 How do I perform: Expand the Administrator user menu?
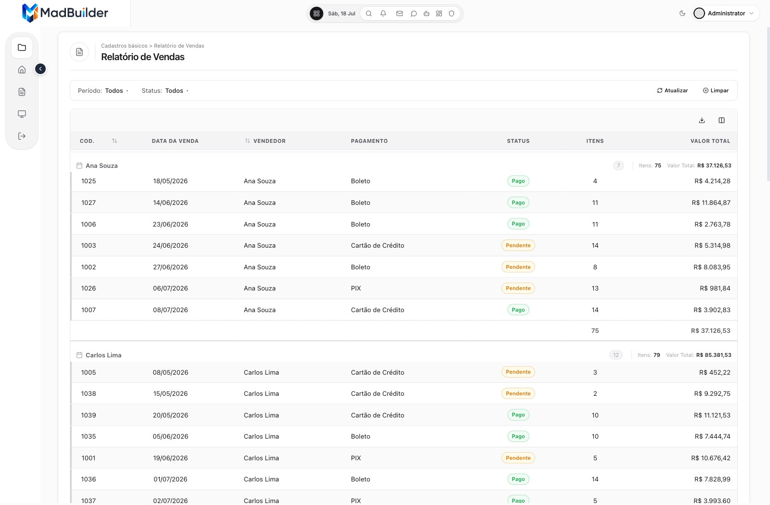coord(726,13)
